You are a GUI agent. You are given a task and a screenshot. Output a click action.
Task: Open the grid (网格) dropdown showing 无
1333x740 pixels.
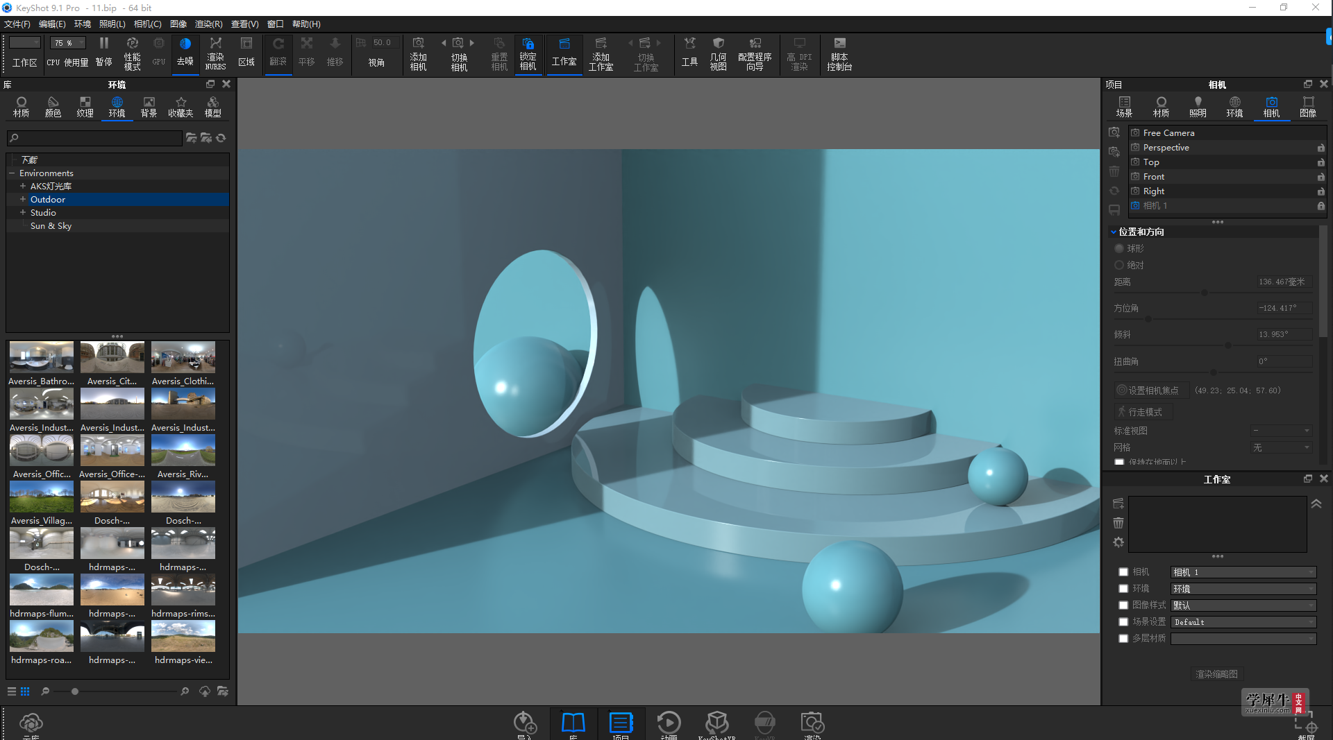tap(1281, 447)
